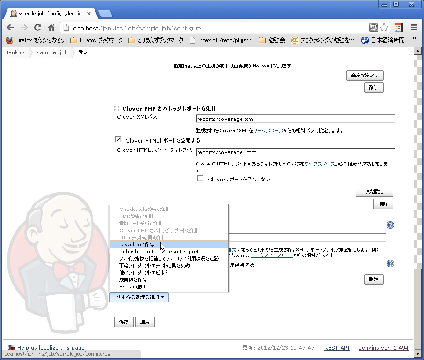Enable Cloverレポートを保存しない checkbox

tap(200, 179)
